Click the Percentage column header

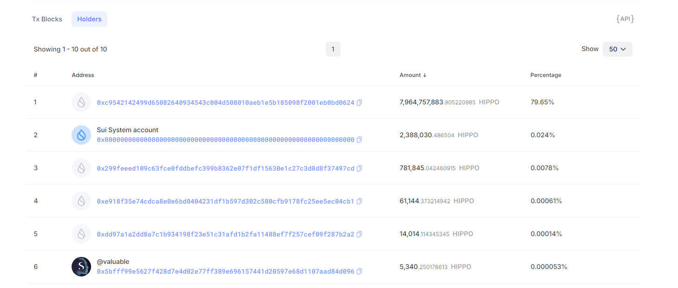(546, 75)
